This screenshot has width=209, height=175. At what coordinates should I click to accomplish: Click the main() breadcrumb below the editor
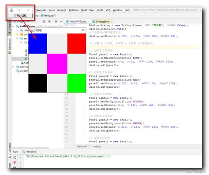(x=97, y=146)
